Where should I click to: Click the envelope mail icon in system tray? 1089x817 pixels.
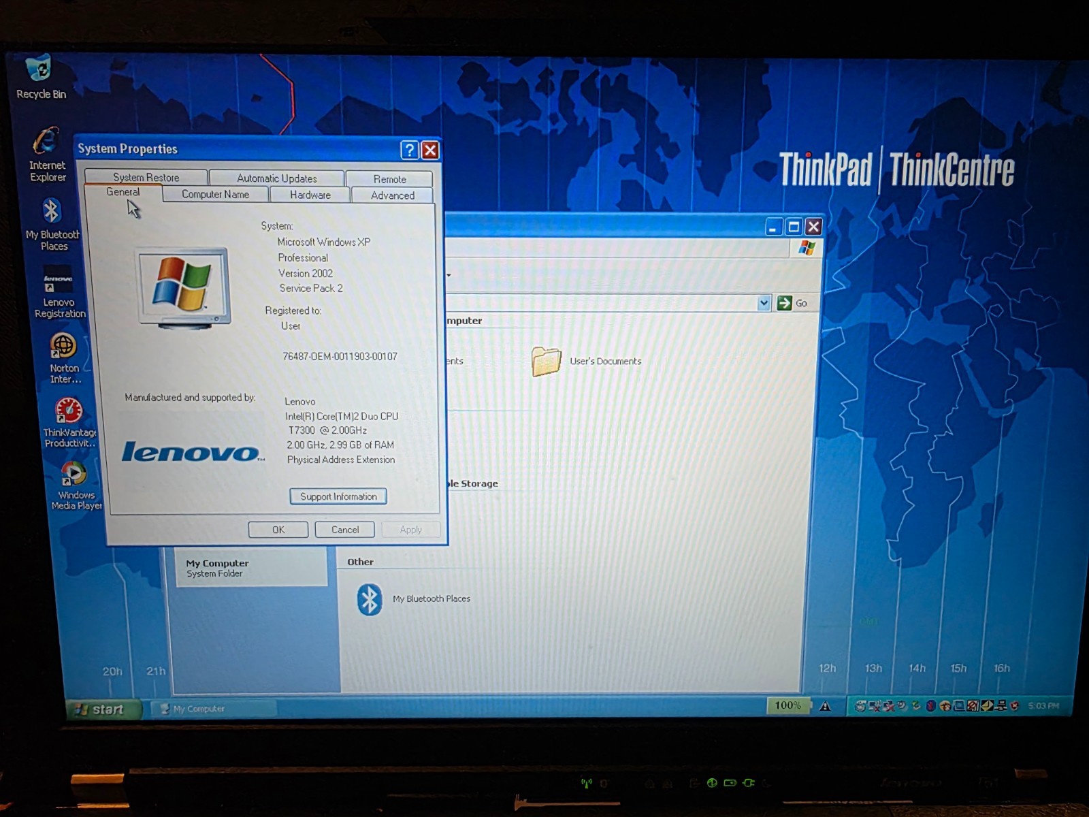(987, 706)
